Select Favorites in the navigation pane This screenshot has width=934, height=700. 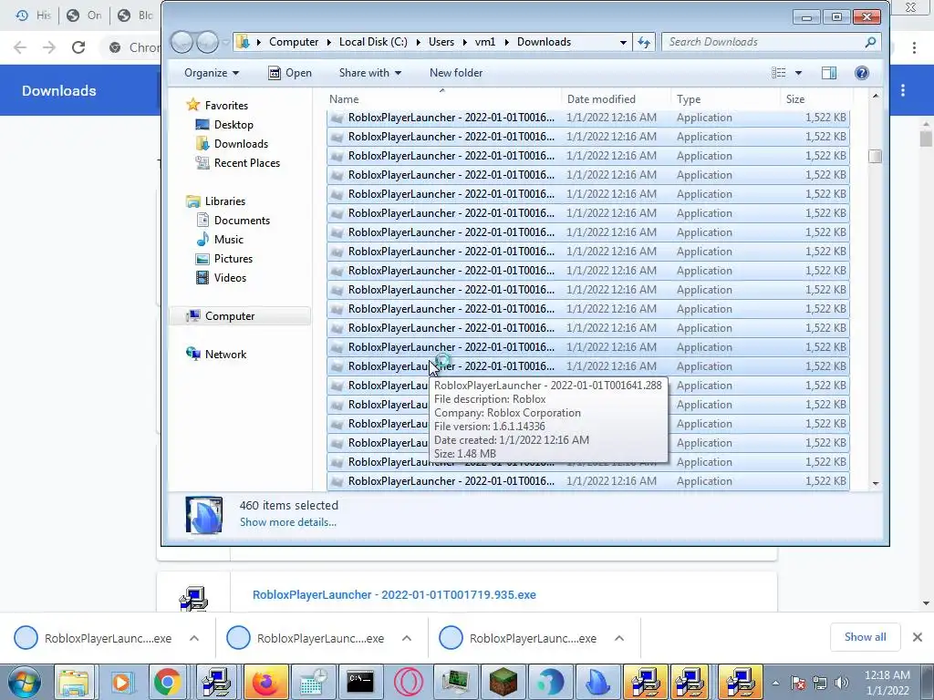click(226, 106)
